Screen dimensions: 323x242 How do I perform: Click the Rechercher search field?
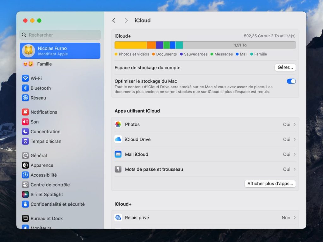60,35
